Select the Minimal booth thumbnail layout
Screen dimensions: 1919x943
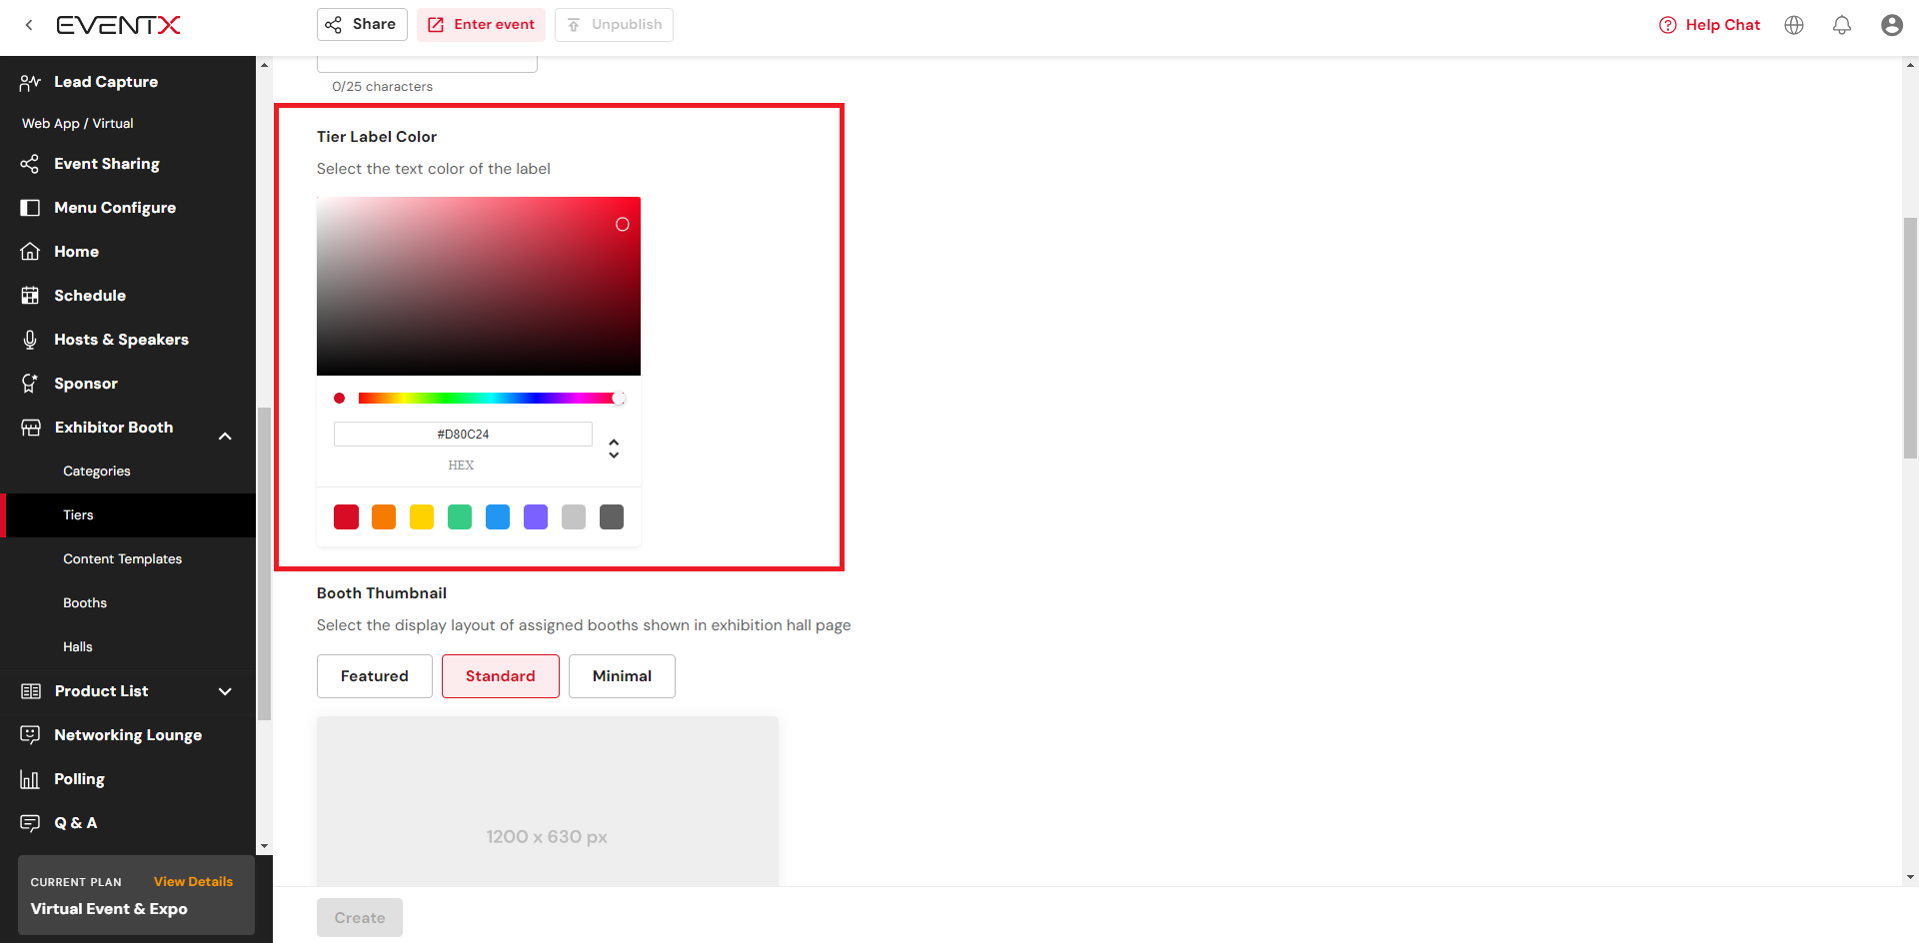pos(622,676)
